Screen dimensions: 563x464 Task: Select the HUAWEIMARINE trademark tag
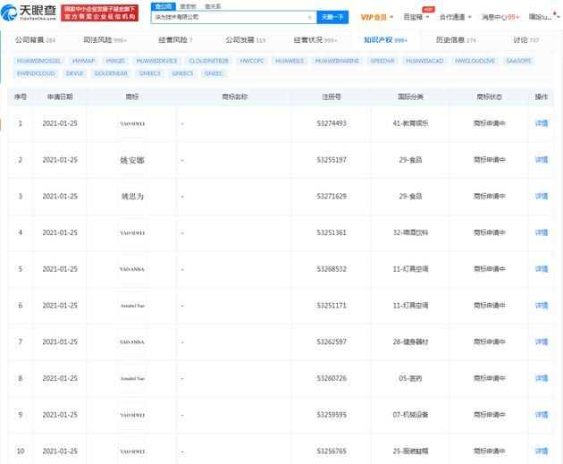coord(337,61)
